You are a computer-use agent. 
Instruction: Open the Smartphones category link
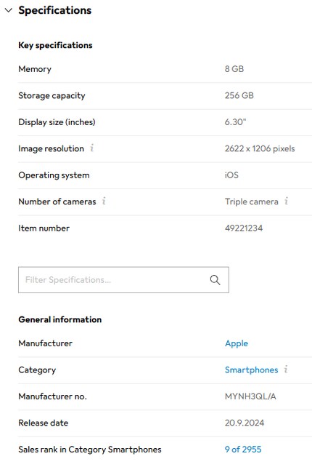pyautogui.click(x=251, y=370)
